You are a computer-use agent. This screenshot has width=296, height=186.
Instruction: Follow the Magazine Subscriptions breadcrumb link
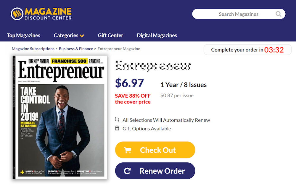(x=33, y=49)
